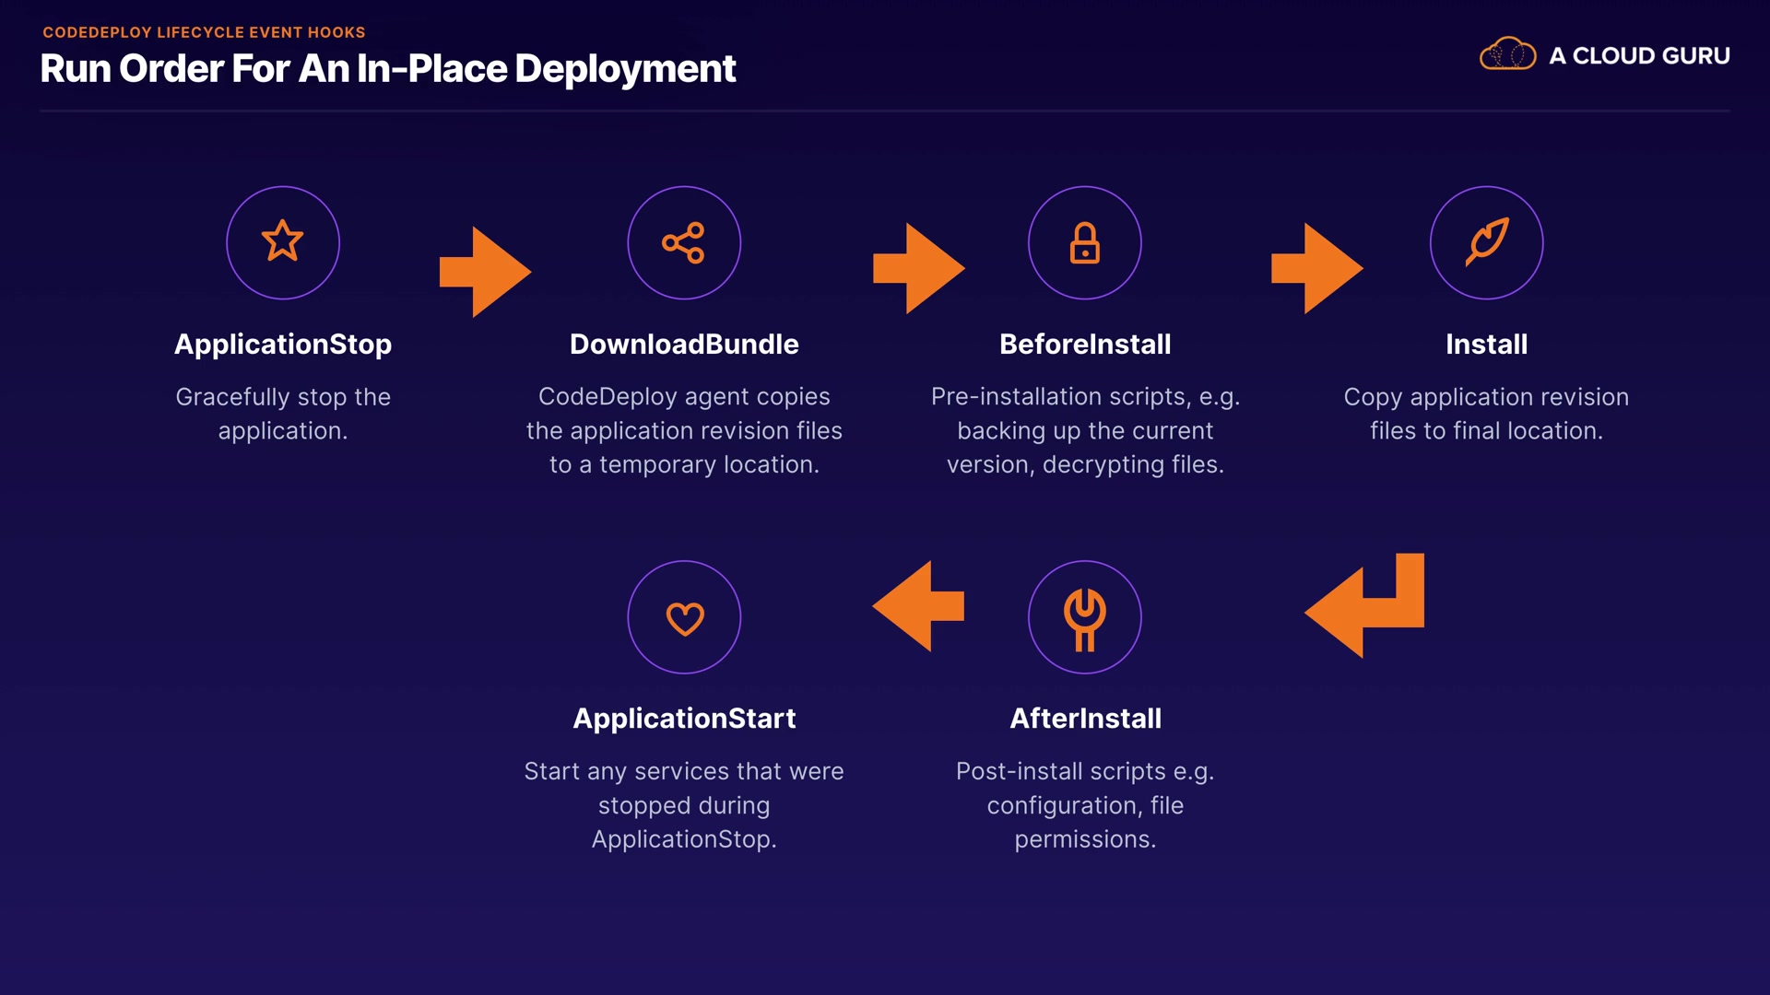Click the ApplicationStart heading text
Screen dimensions: 1770x995
pos(683,718)
